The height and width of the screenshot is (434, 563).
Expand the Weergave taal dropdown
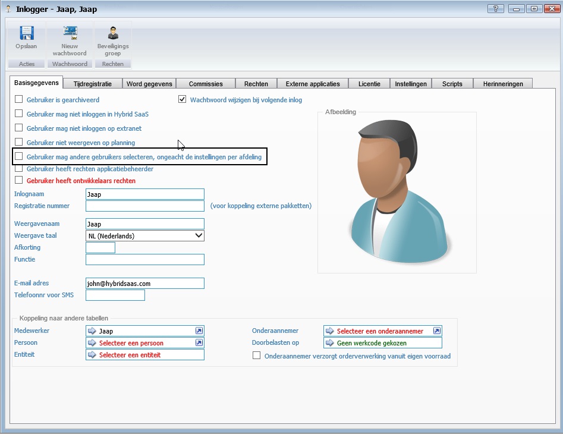point(199,236)
